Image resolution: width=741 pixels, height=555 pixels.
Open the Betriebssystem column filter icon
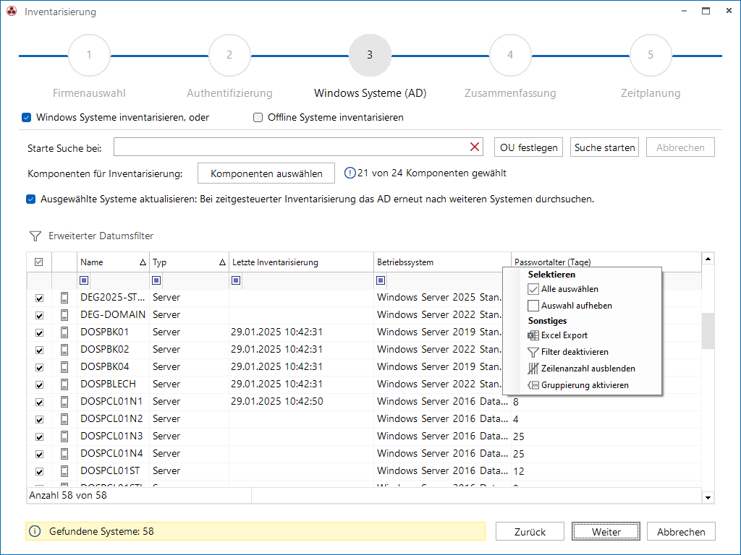tap(381, 280)
